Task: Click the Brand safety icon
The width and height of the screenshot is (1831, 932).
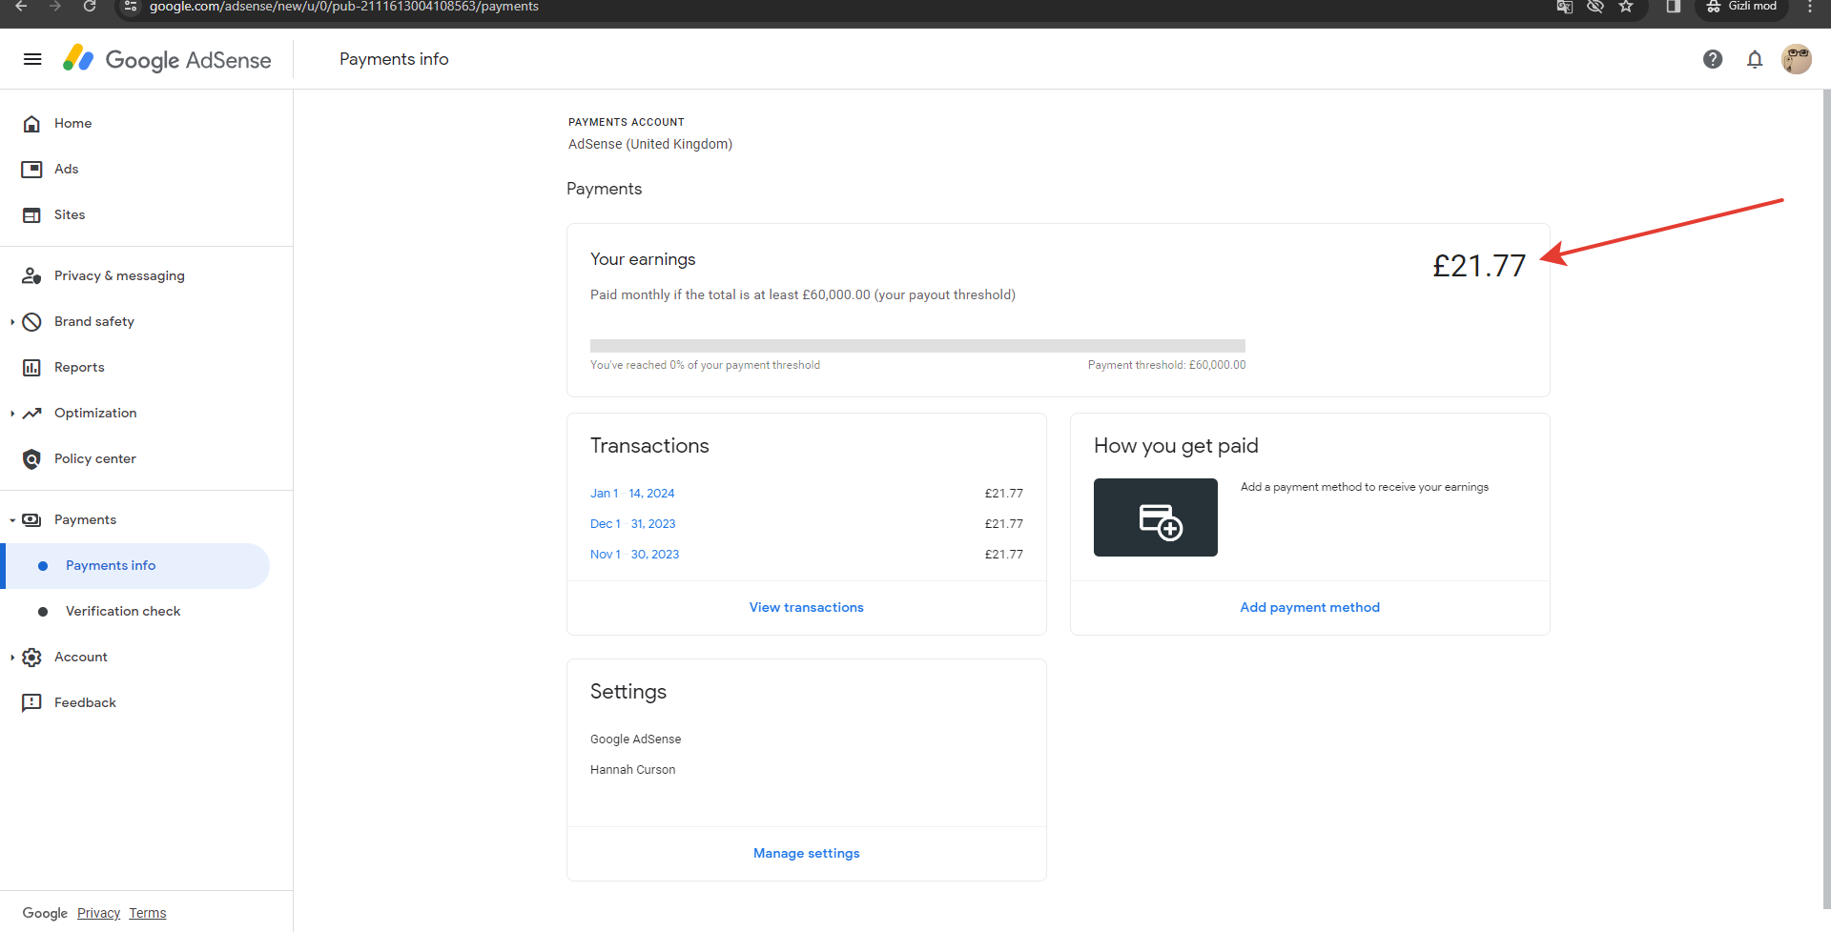Action: (x=31, y=322)
